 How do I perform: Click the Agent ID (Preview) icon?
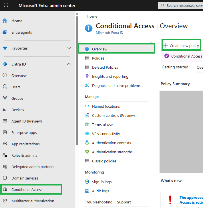(x=5, y=121)
